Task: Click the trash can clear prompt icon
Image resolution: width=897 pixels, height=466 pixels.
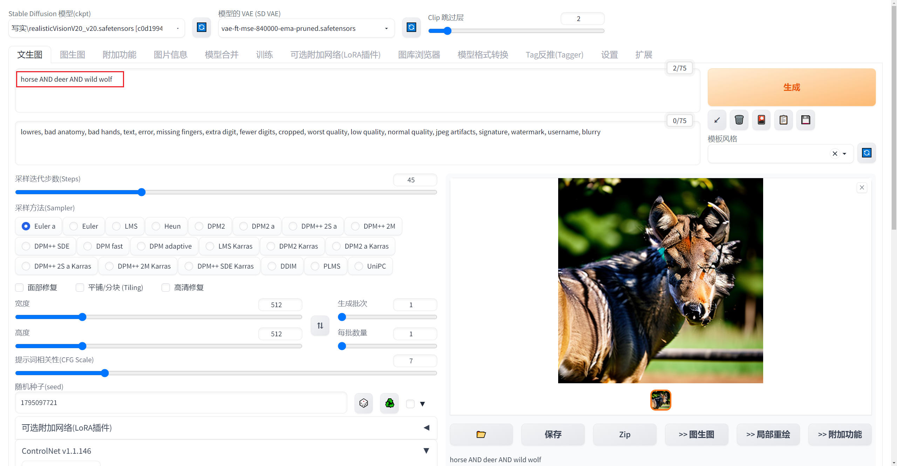Action: (x=739, y=120)
